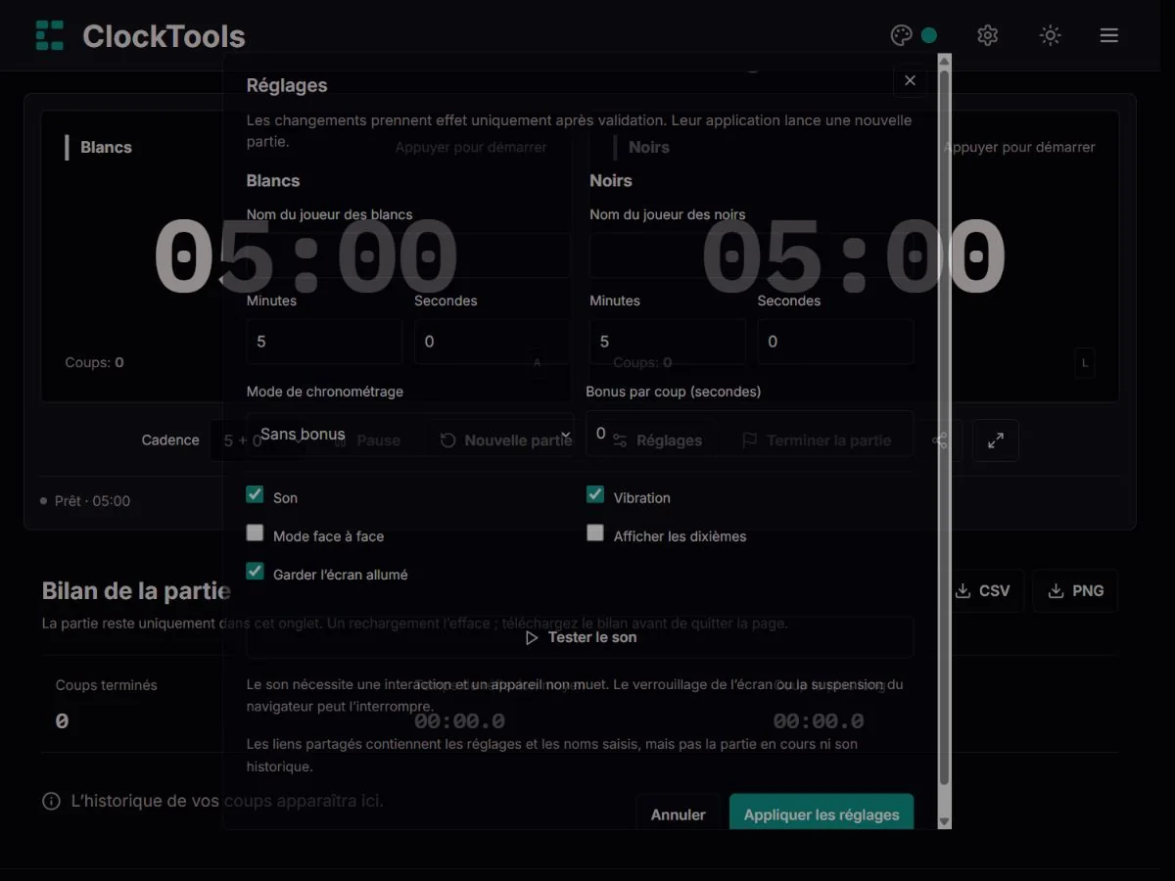The image size is (1175, 881).
Task: Click the Minutes field under Noirs
Action: [x=668, y=342]
